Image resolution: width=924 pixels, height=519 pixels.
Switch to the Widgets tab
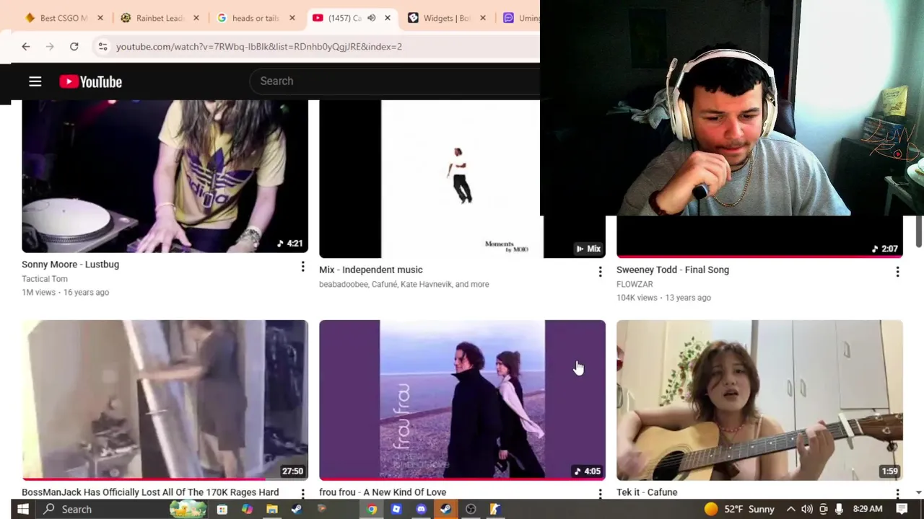(448, 18)
